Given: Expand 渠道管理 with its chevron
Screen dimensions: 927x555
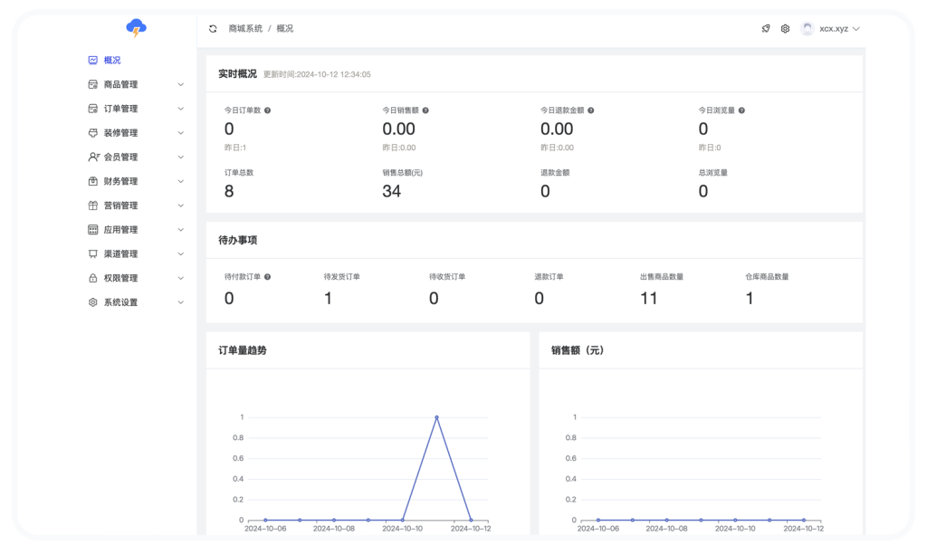Looking at the screenshot, I should 181,254.
